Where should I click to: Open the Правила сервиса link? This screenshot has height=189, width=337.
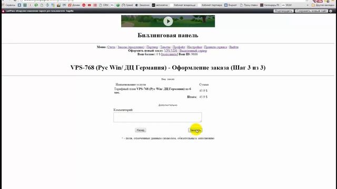tap(215, 47)
